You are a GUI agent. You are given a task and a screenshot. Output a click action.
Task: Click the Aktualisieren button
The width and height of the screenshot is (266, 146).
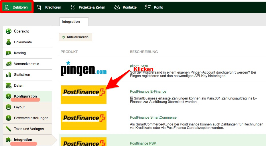pyautogui.click(x=76, y=37)
